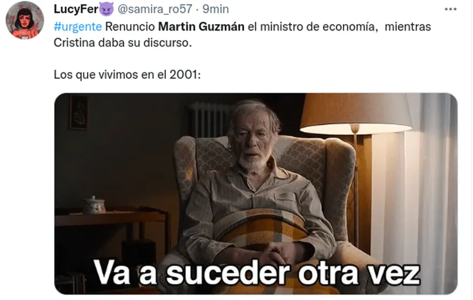
Task: Click the text 'Los que vivimos en el 2001:'
Action: pos(128,75)
